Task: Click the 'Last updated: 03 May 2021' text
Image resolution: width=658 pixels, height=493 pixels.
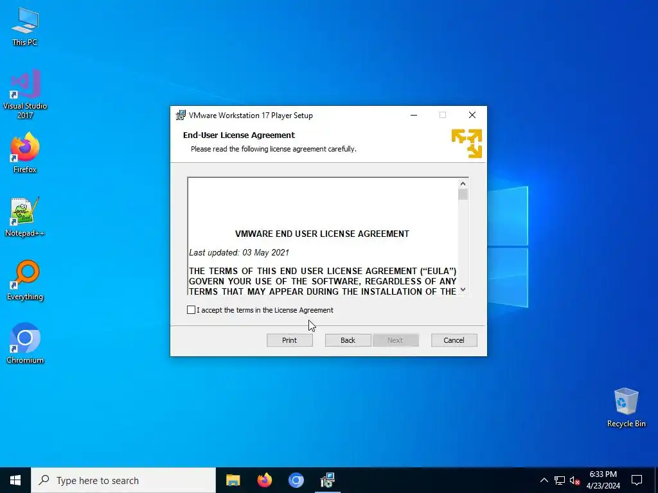Action: [239, 252]
